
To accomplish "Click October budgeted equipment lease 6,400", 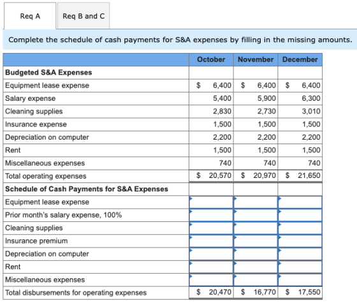I will (222, 85).
